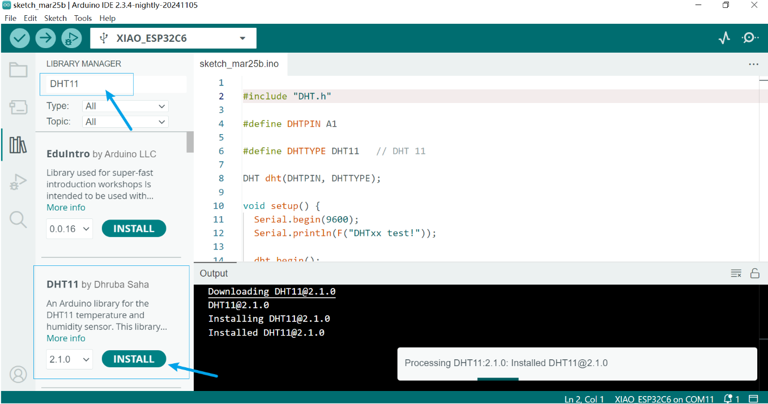This screenshot has height=404, width=768.
Task: Expand the Topic filter dropdown
Action: 125,122
